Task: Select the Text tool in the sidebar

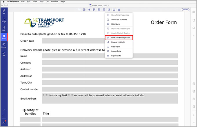Action: click(4, 12)
